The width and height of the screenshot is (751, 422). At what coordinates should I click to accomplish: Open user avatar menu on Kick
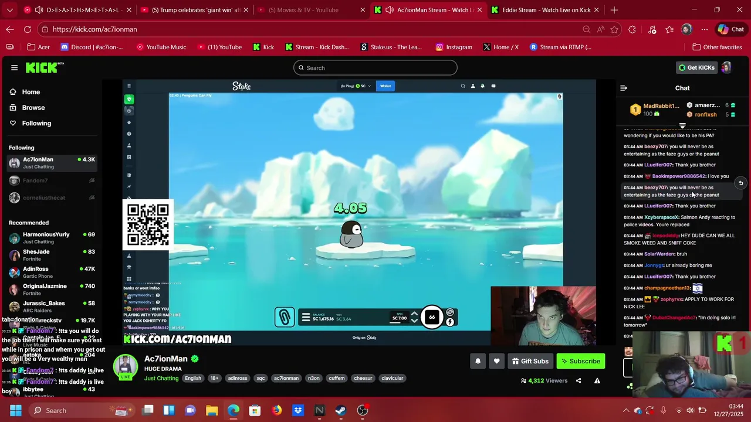tap(726, 67)
